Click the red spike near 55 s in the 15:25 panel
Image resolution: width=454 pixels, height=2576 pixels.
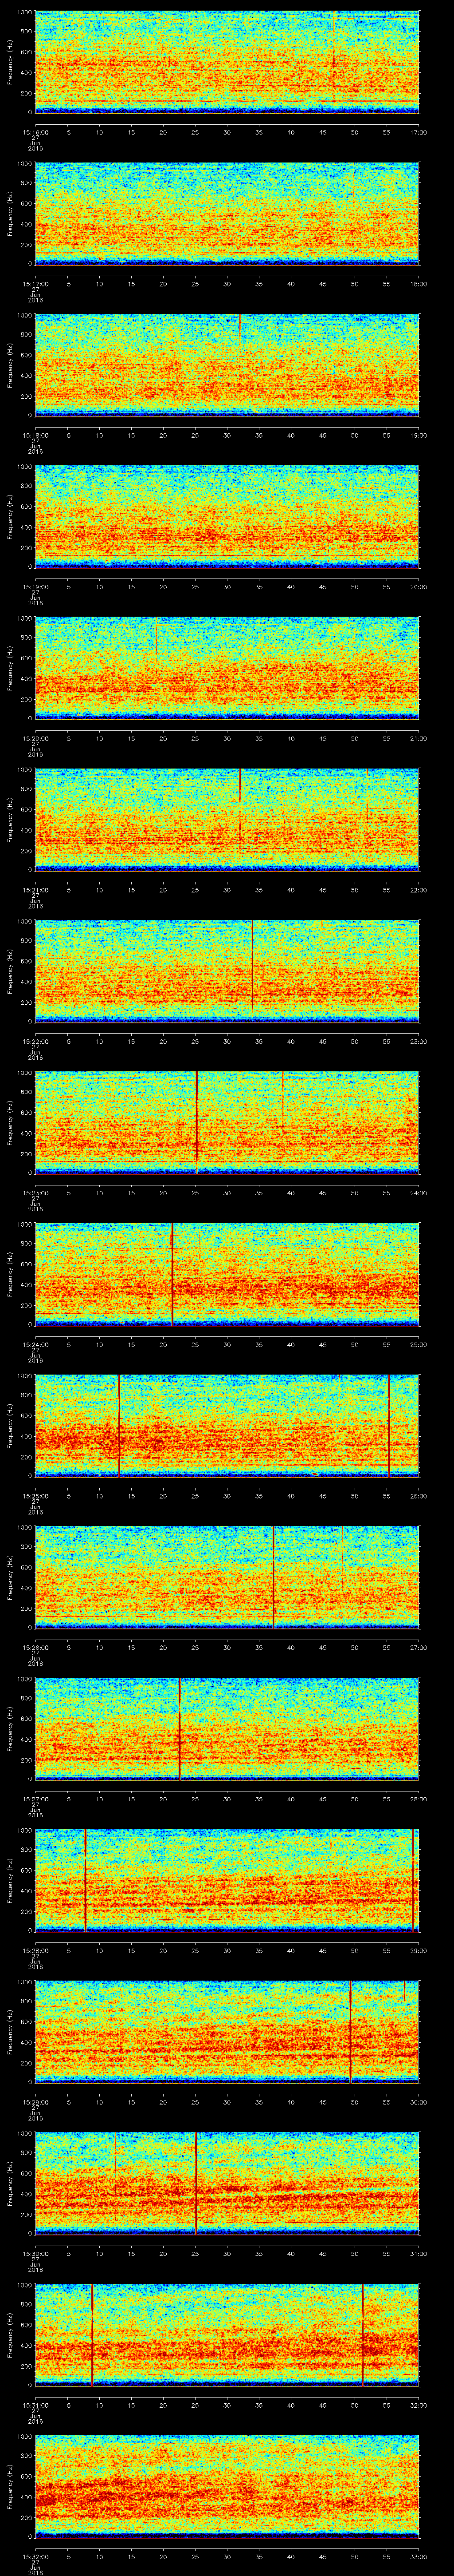[x=389, y=1425]
